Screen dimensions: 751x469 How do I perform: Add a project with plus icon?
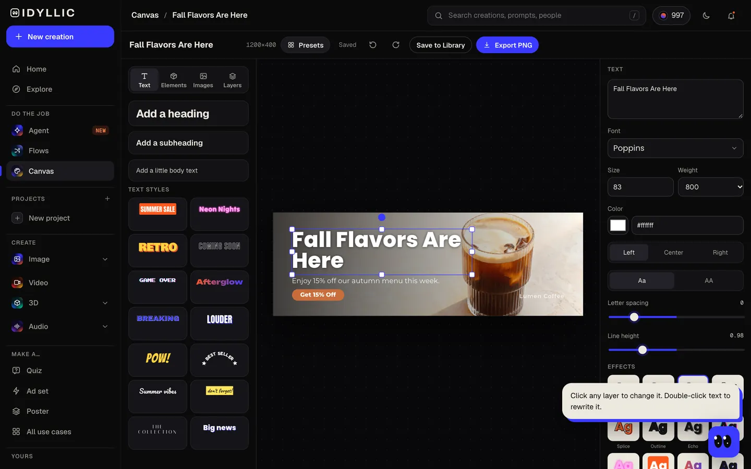107,199
